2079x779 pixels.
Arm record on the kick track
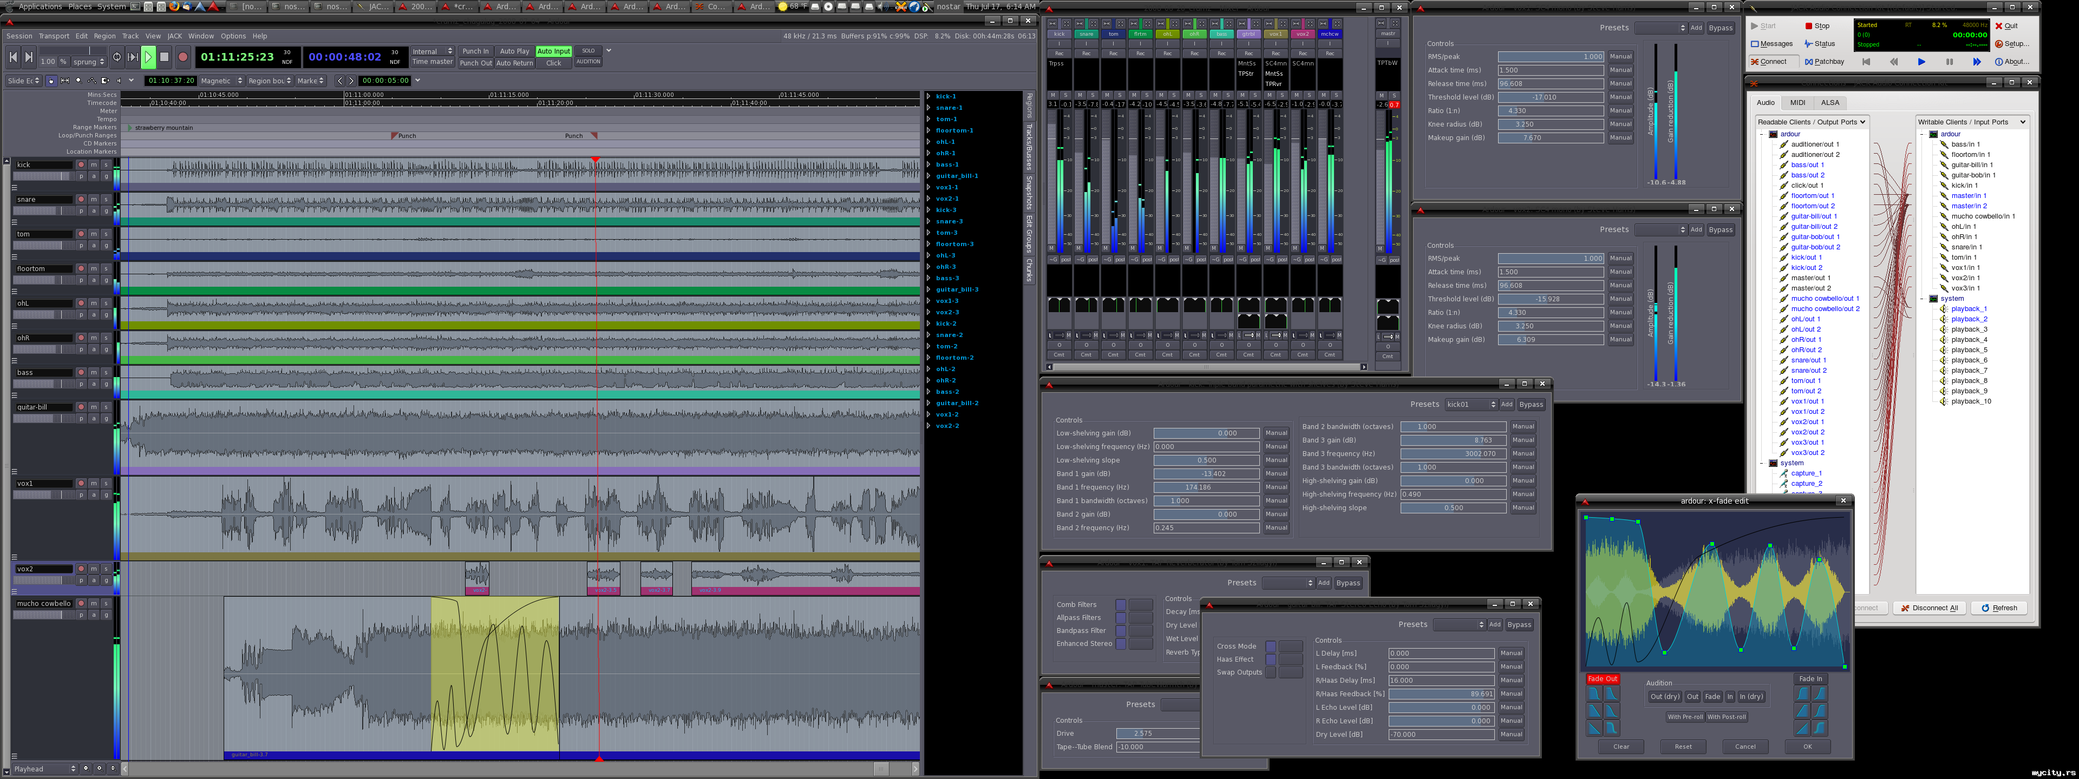pyautogui.click(x=81, y=164)
